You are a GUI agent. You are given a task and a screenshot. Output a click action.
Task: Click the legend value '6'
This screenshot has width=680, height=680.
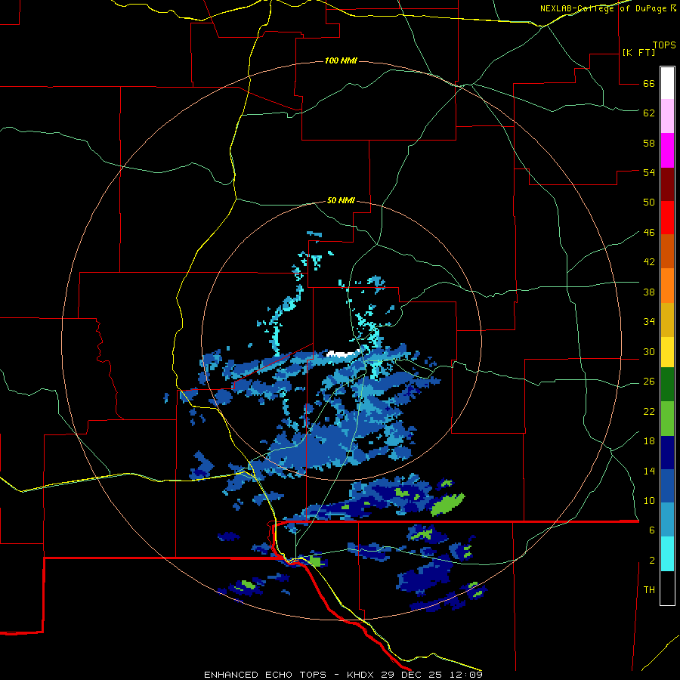point(652,530)
